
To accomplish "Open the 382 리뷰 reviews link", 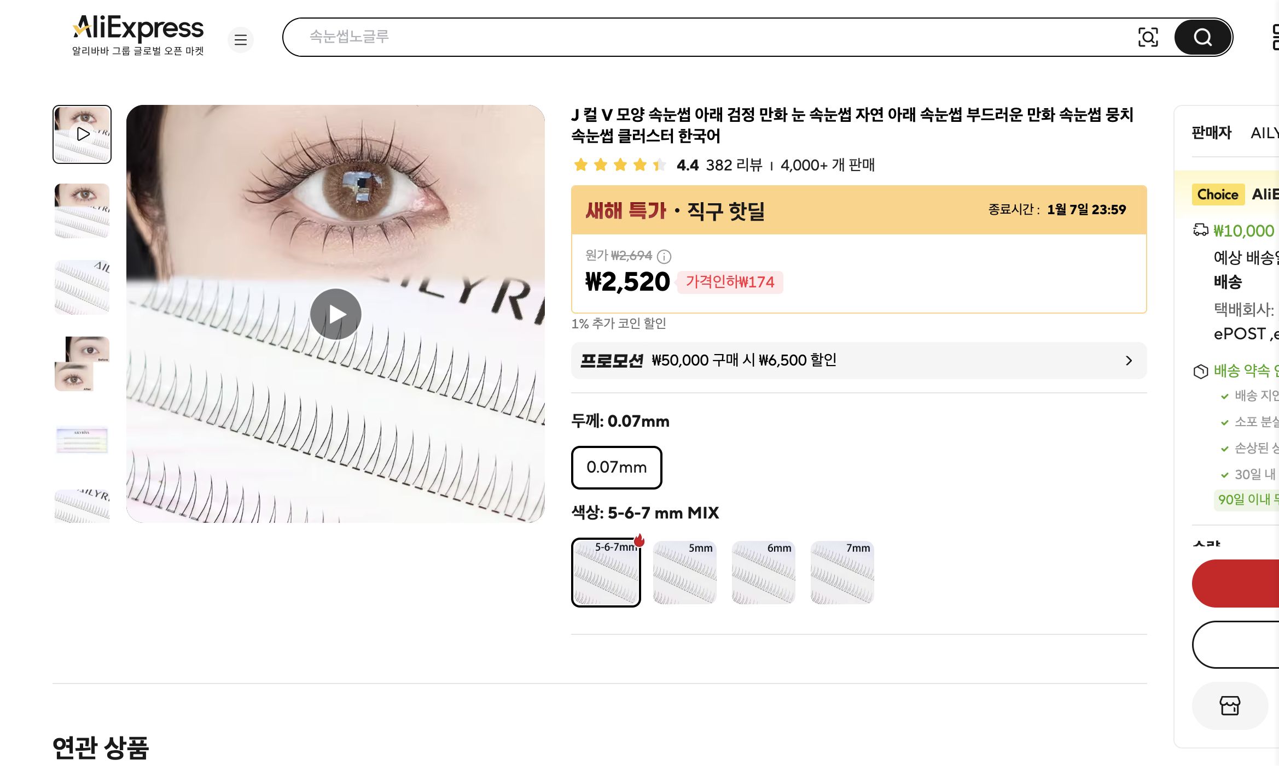I will 734,165.
